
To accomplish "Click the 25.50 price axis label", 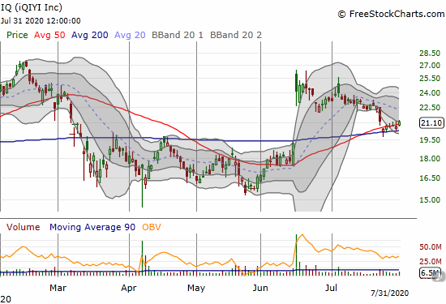I will tap(430, 79).
